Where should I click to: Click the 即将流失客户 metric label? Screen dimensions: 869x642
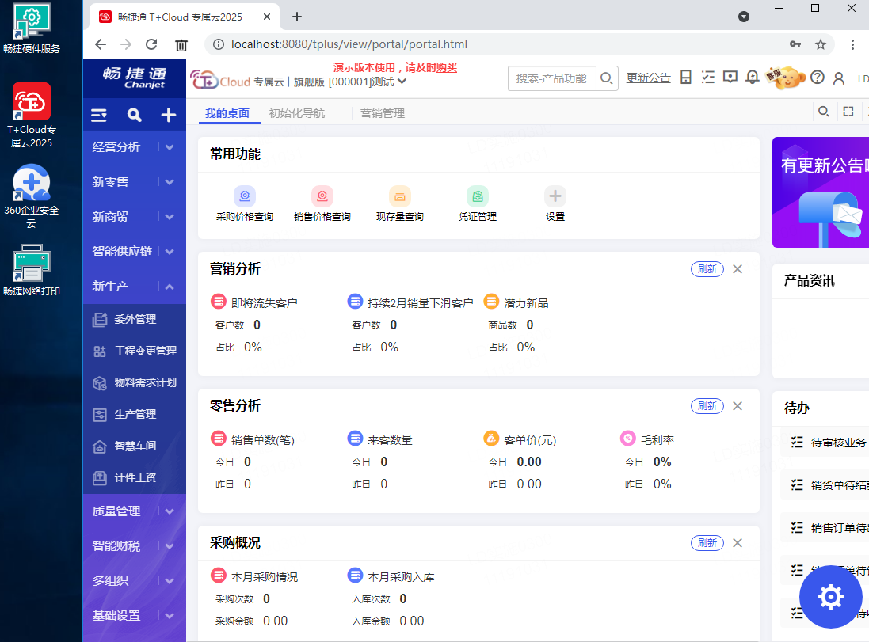(x=265, y=303)
